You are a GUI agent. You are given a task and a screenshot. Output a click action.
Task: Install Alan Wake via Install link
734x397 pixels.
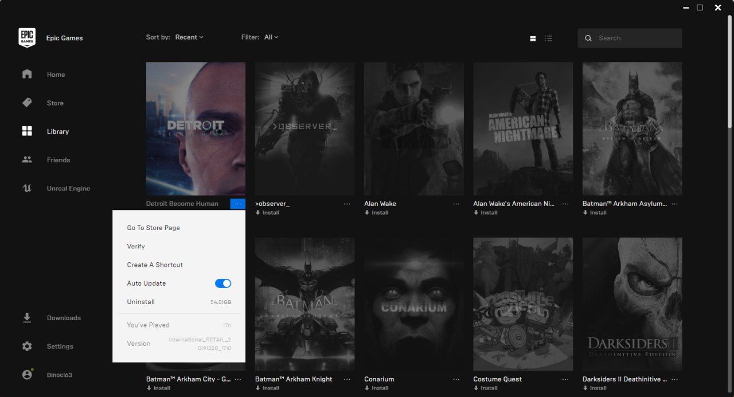(377, 213)
